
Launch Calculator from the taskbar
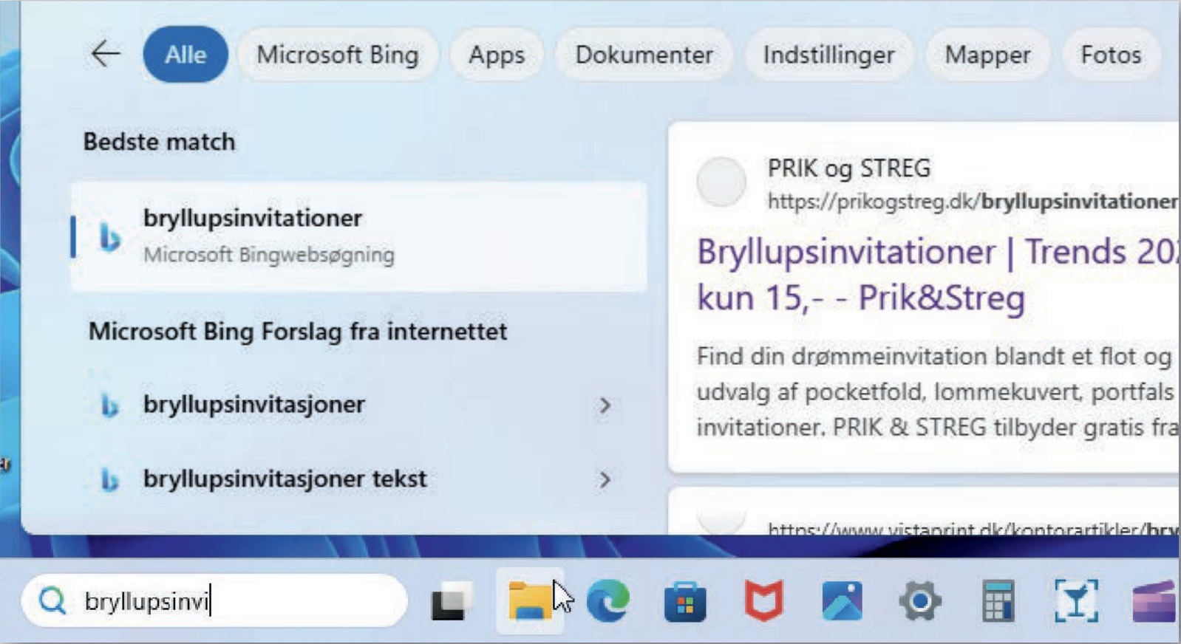[x=998, y=601]
